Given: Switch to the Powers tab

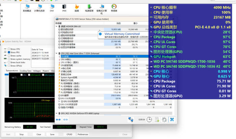Looking at the screenshot, I should pos(46,71).
